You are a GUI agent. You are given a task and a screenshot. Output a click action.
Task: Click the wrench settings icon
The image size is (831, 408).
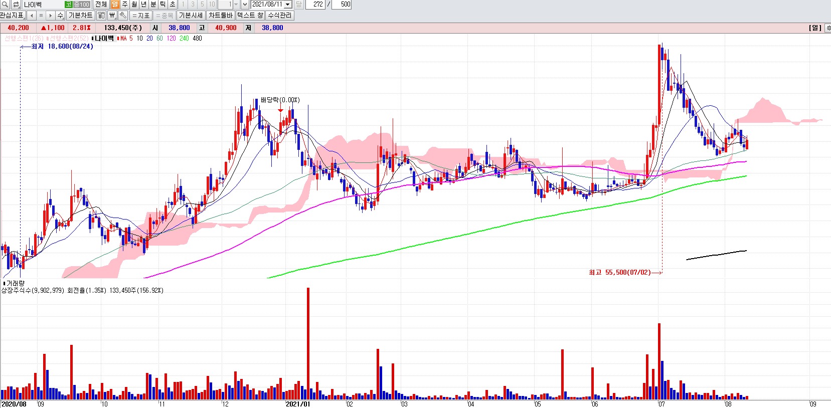tap(123, 16)
